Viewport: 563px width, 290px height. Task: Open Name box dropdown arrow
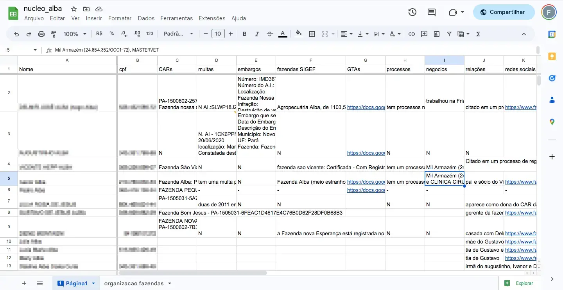(x=35, y=50)
